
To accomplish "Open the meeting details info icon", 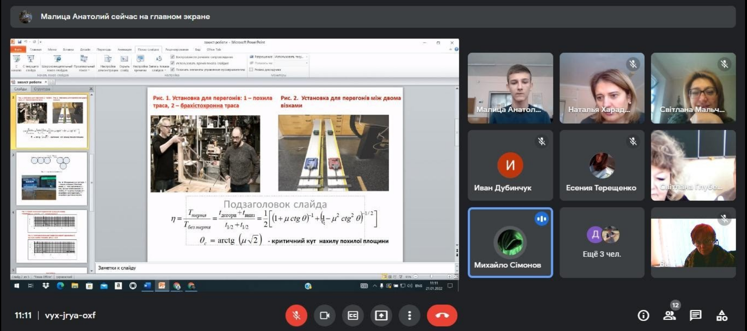I will pyautogui.click(x=643, y=316).
